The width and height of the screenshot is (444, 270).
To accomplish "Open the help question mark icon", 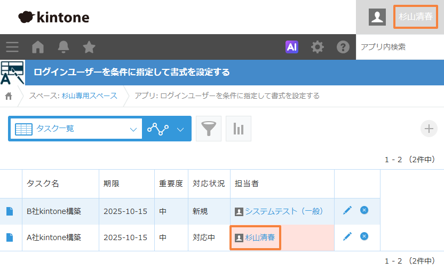I will [x=343, y=47].
